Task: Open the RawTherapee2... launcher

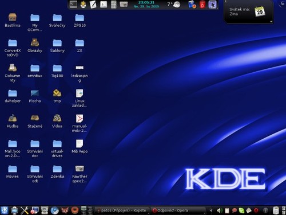Action: coord(80,174)
